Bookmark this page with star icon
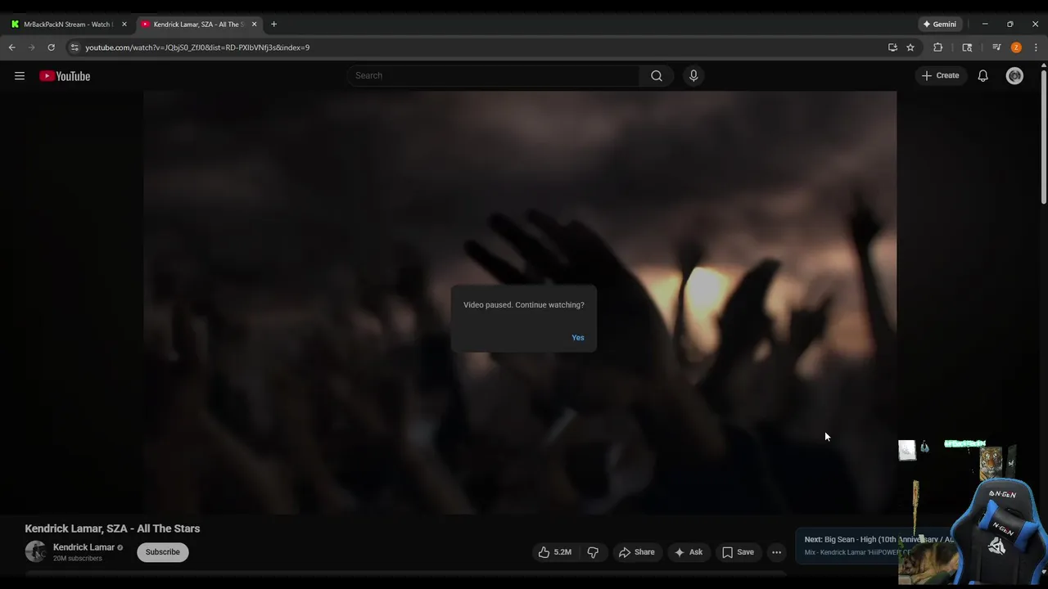1048x589 pixels. (910, 47)
